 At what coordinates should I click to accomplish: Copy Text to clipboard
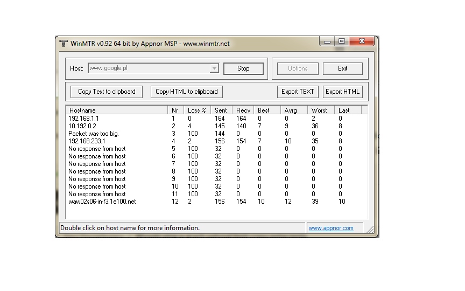[107, 92]
